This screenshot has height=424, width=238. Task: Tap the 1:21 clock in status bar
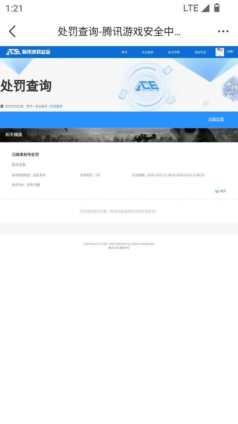coord(14,8)
